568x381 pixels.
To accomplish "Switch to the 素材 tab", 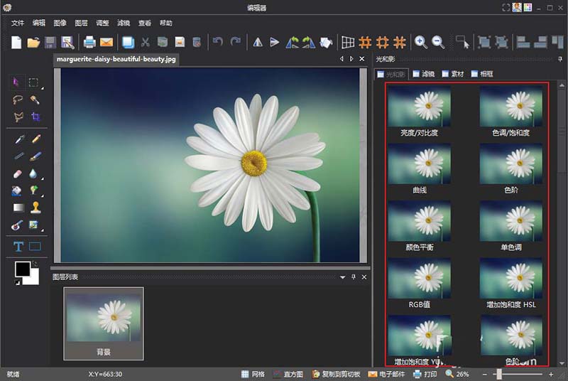I will [453, 74].
